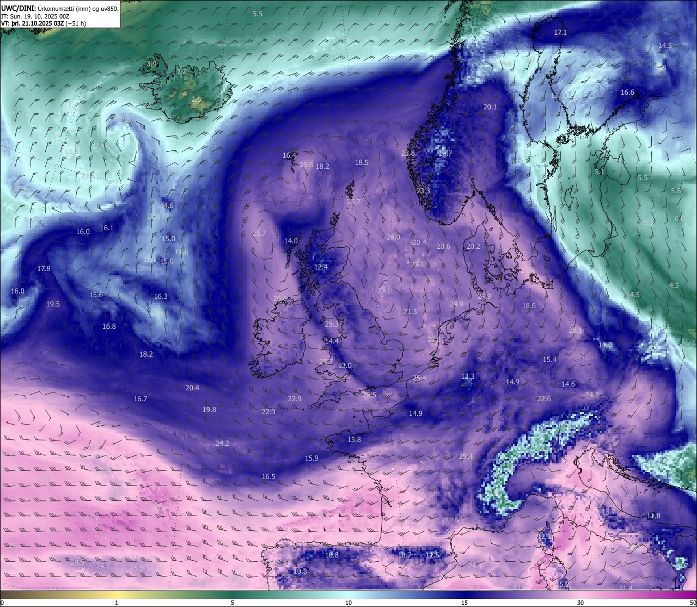Click the value 16.8 over the Atlantic
697x607 pixels.
(x=109, y=327)
